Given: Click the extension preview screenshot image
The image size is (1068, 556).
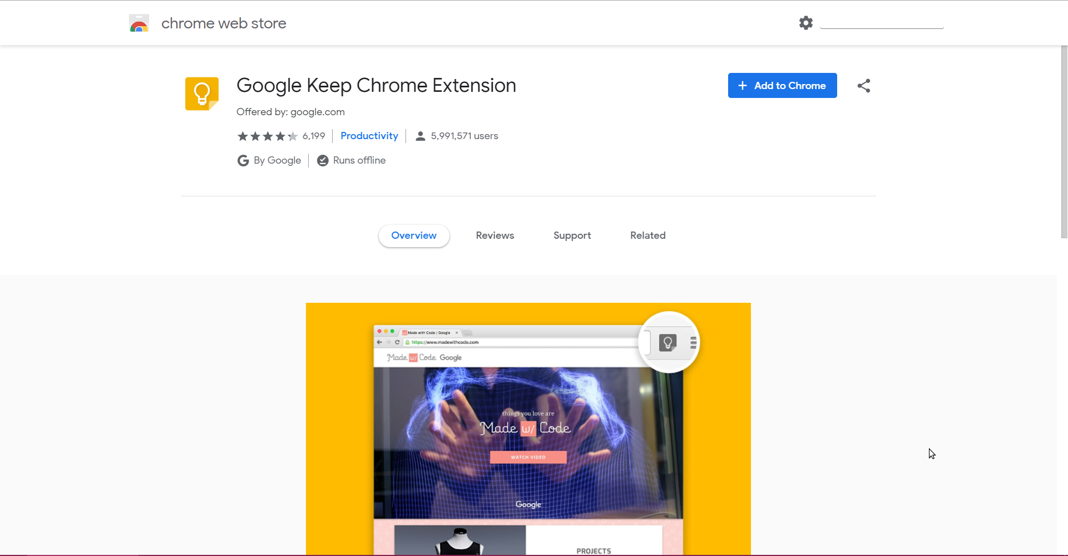Looking at the screenshot, I should pos(528,429).
